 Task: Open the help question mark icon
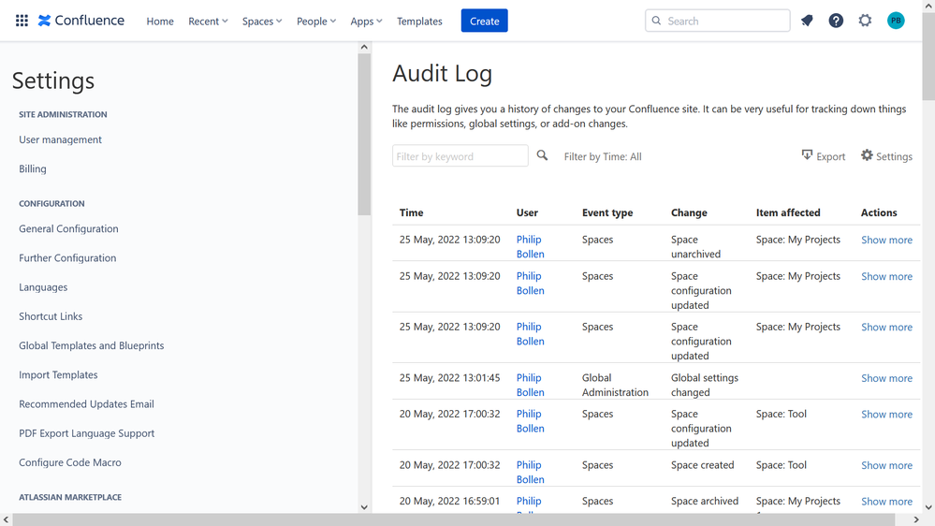(x=836, y=21)
